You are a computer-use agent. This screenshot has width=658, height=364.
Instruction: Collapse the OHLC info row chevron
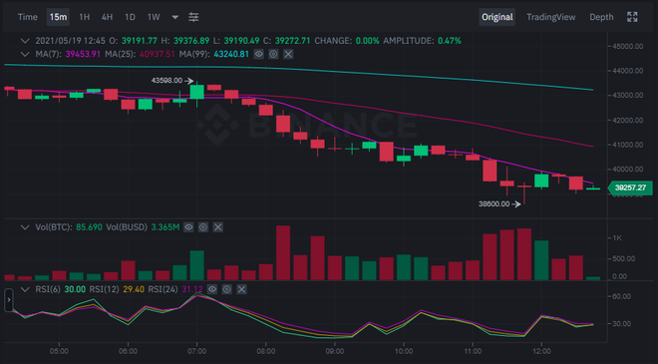click(25, 41)
